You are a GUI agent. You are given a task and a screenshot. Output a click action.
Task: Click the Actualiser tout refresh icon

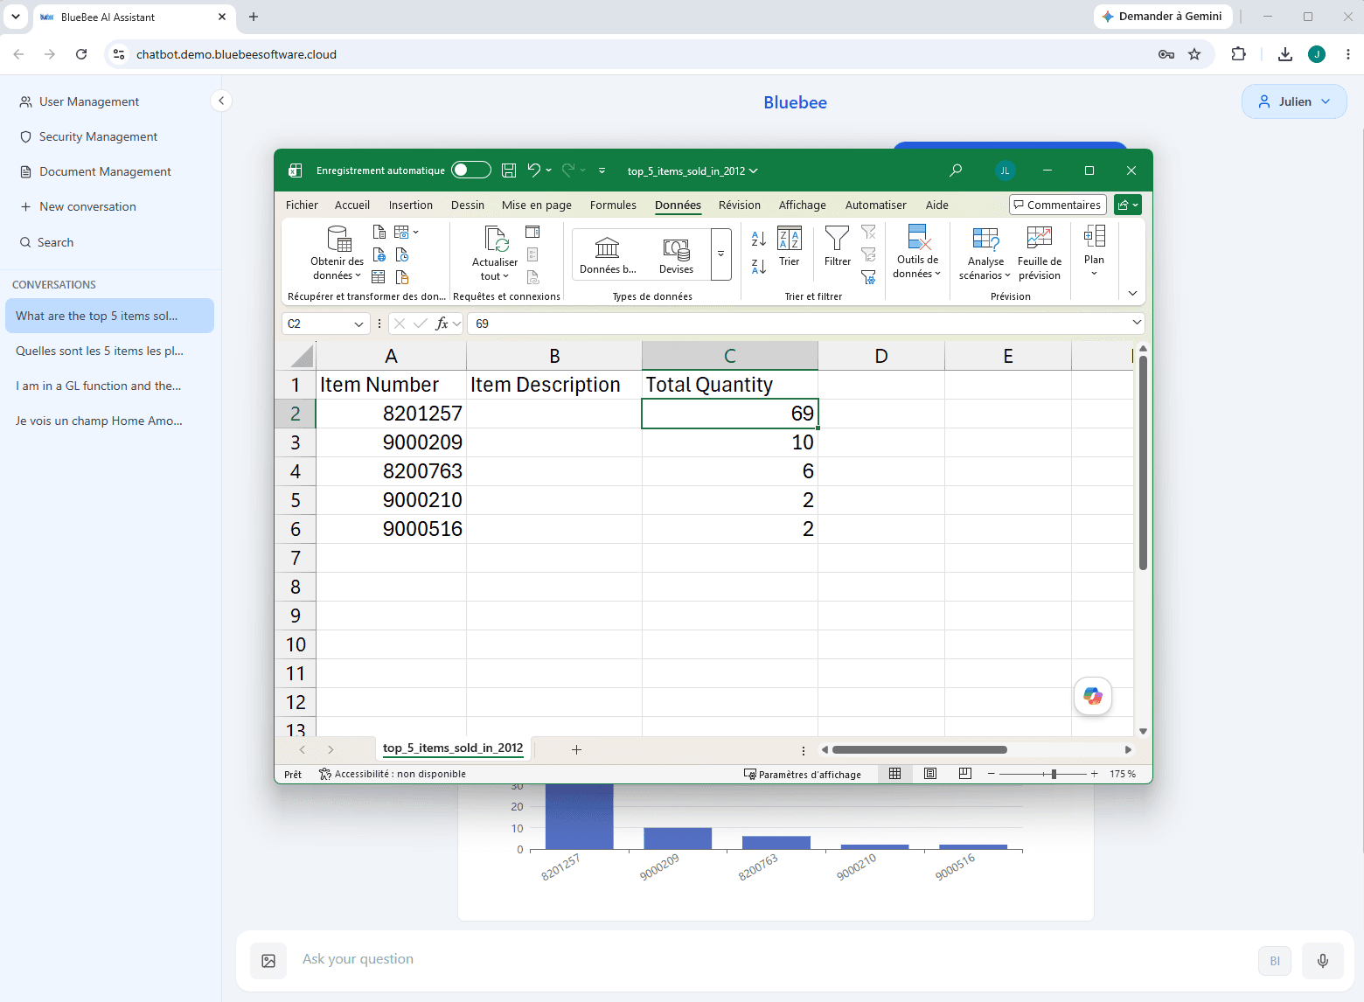coord(496,240)
